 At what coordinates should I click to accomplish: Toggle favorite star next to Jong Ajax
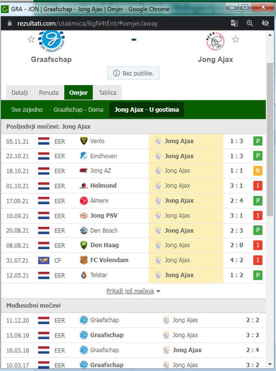click(x=235, y=39)
